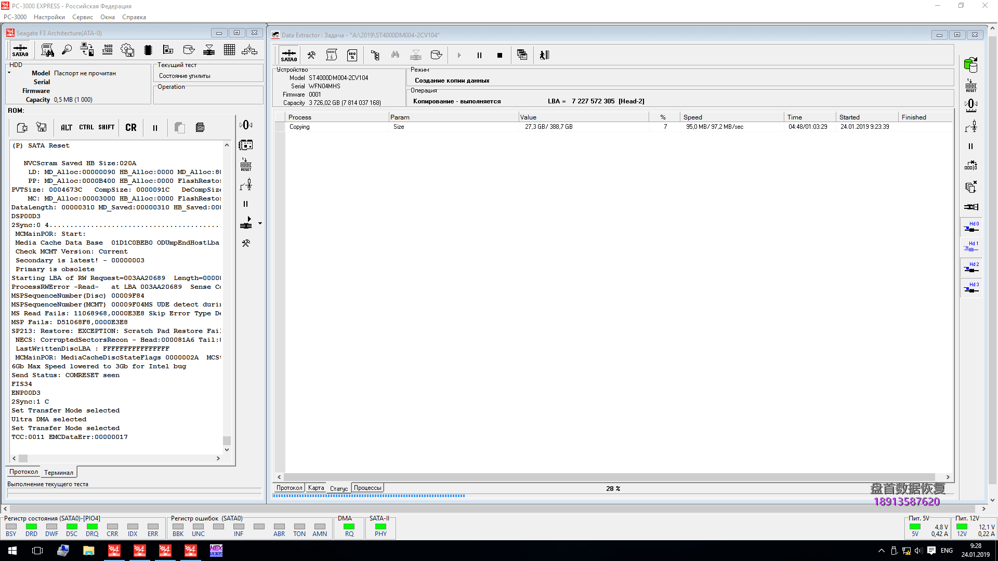Click the SATA0 port icon in Seagate F3 window
The width and height of the screenshot is (998, 561).
(x=20, y=50)
